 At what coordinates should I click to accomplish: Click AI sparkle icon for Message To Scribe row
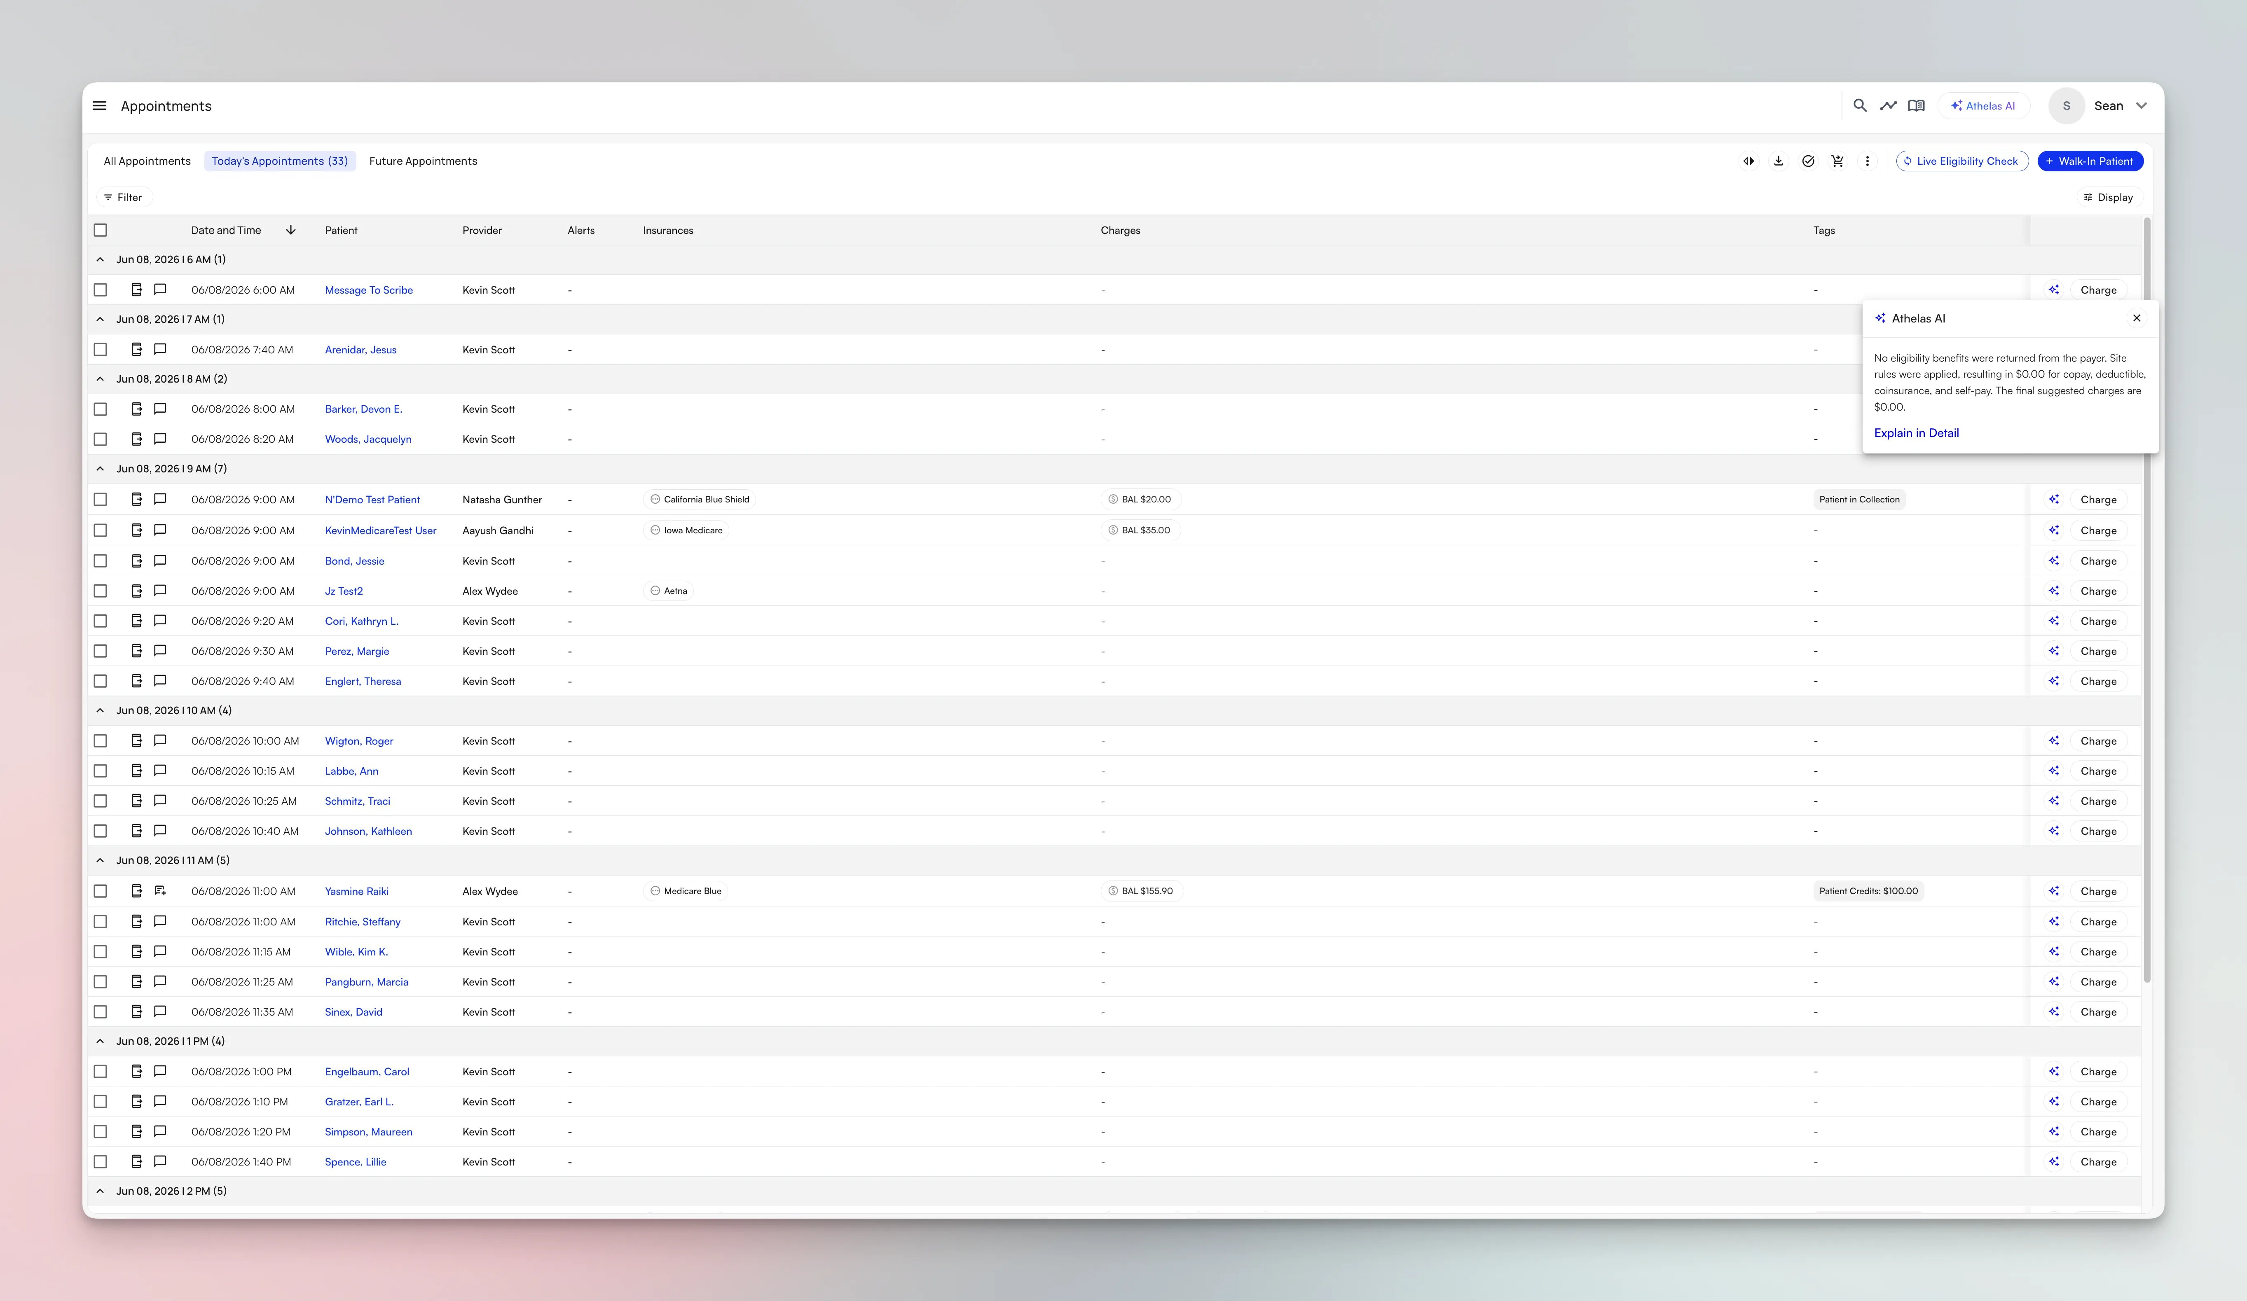pos(2053,290)
